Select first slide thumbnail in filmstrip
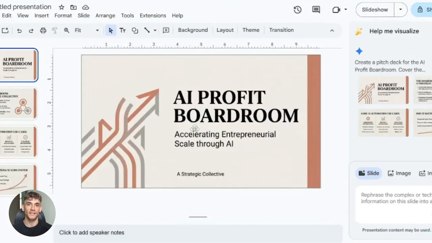This screenshot has height=243, width=432. (19, 65)
